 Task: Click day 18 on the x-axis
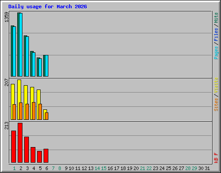pos(123,168)
